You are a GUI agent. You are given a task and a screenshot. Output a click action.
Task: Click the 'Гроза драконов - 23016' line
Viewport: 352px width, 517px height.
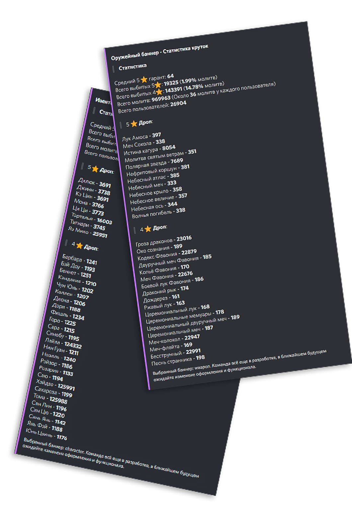tap(164, 241)
